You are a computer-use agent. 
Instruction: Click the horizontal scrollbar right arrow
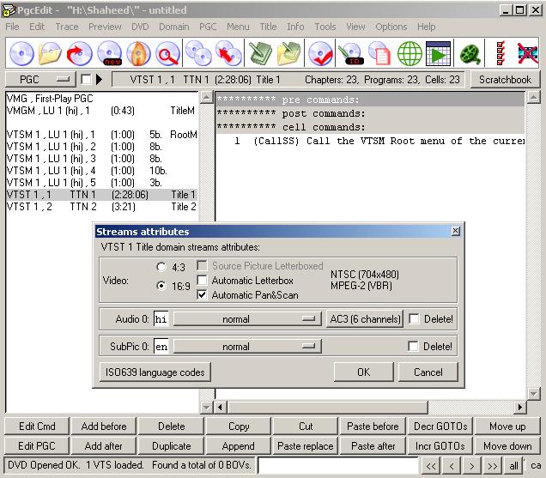[x=520, y=407]
